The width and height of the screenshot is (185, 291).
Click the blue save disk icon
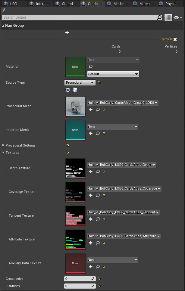75,90
